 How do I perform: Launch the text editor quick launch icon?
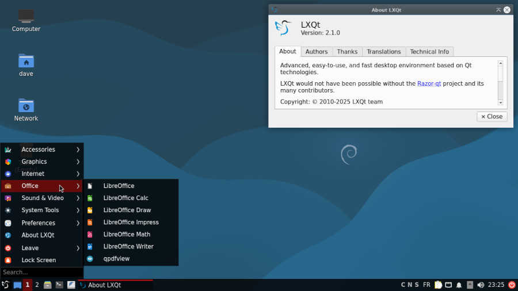(71, 285)
